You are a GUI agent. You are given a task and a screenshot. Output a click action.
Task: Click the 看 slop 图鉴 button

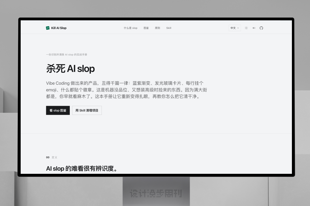[58, 110]
